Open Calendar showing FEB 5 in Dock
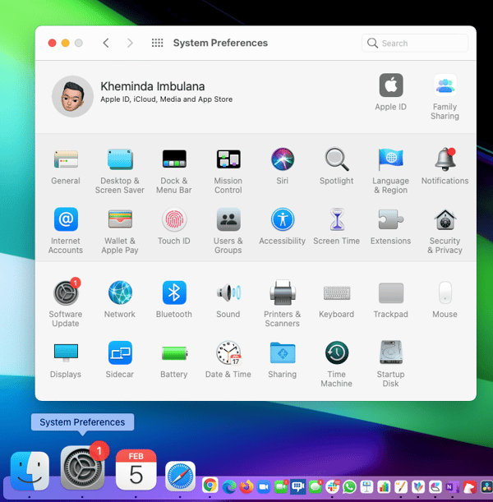Image resolution: width=493 pixels, height=502 pixels. (x=136, y=469)
